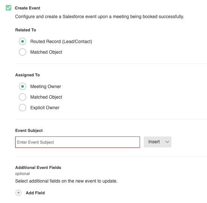Click the Event Subject field label
The height and width of the screenshot is (203, 207).
click(x=29, y=130)
